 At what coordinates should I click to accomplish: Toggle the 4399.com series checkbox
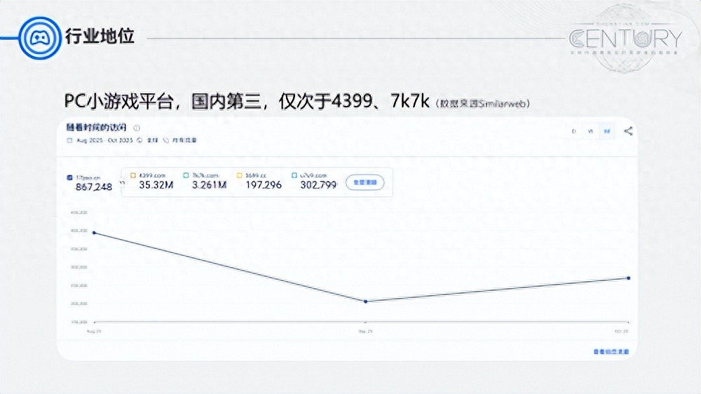click(x=132, y=175)
